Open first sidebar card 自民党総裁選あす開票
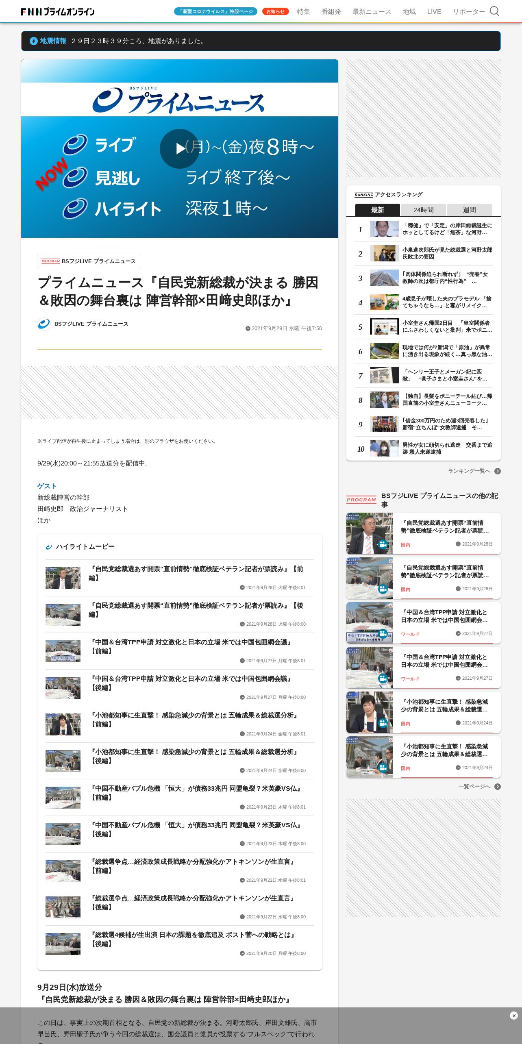 point(424,533)
